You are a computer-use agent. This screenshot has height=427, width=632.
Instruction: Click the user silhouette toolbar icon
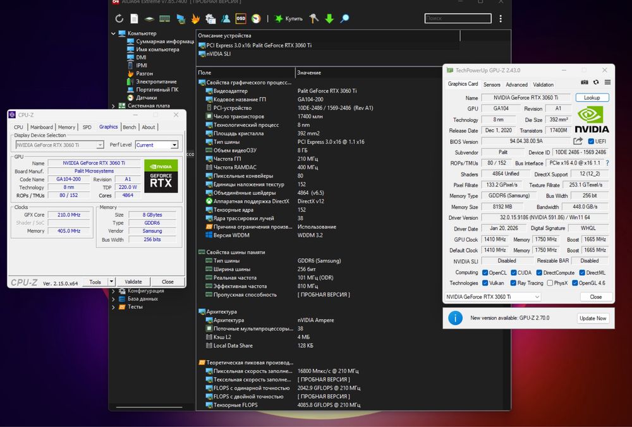pos(226,18)
